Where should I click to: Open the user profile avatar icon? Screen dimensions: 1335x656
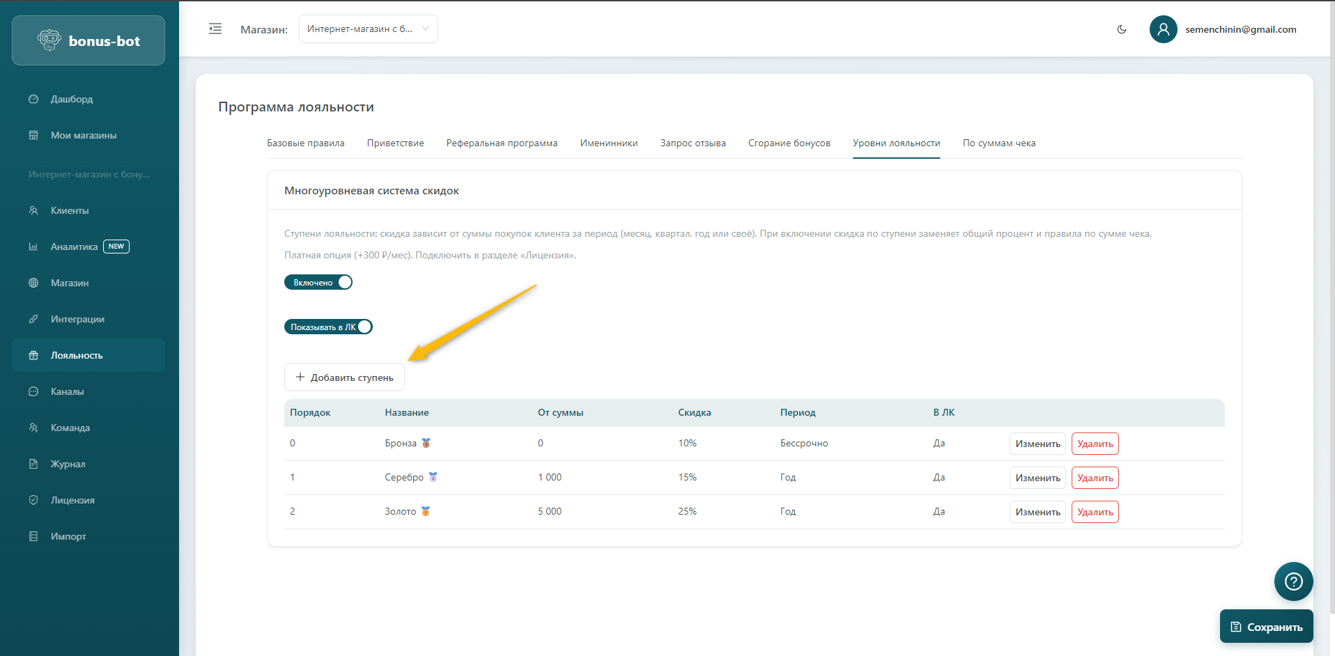[1163, 29]
